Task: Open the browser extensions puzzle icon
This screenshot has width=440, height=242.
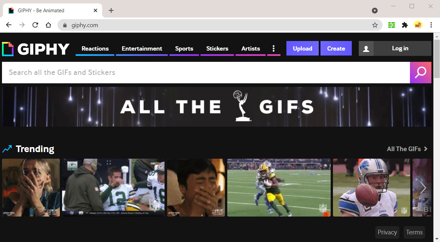Action: 405,25
